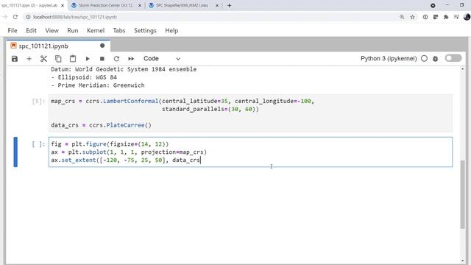Screen dimensions: 471x265
Task: Switch to the Storm Prediction Center browser tab
Action: pyautogui.click(x=105, y=5)
